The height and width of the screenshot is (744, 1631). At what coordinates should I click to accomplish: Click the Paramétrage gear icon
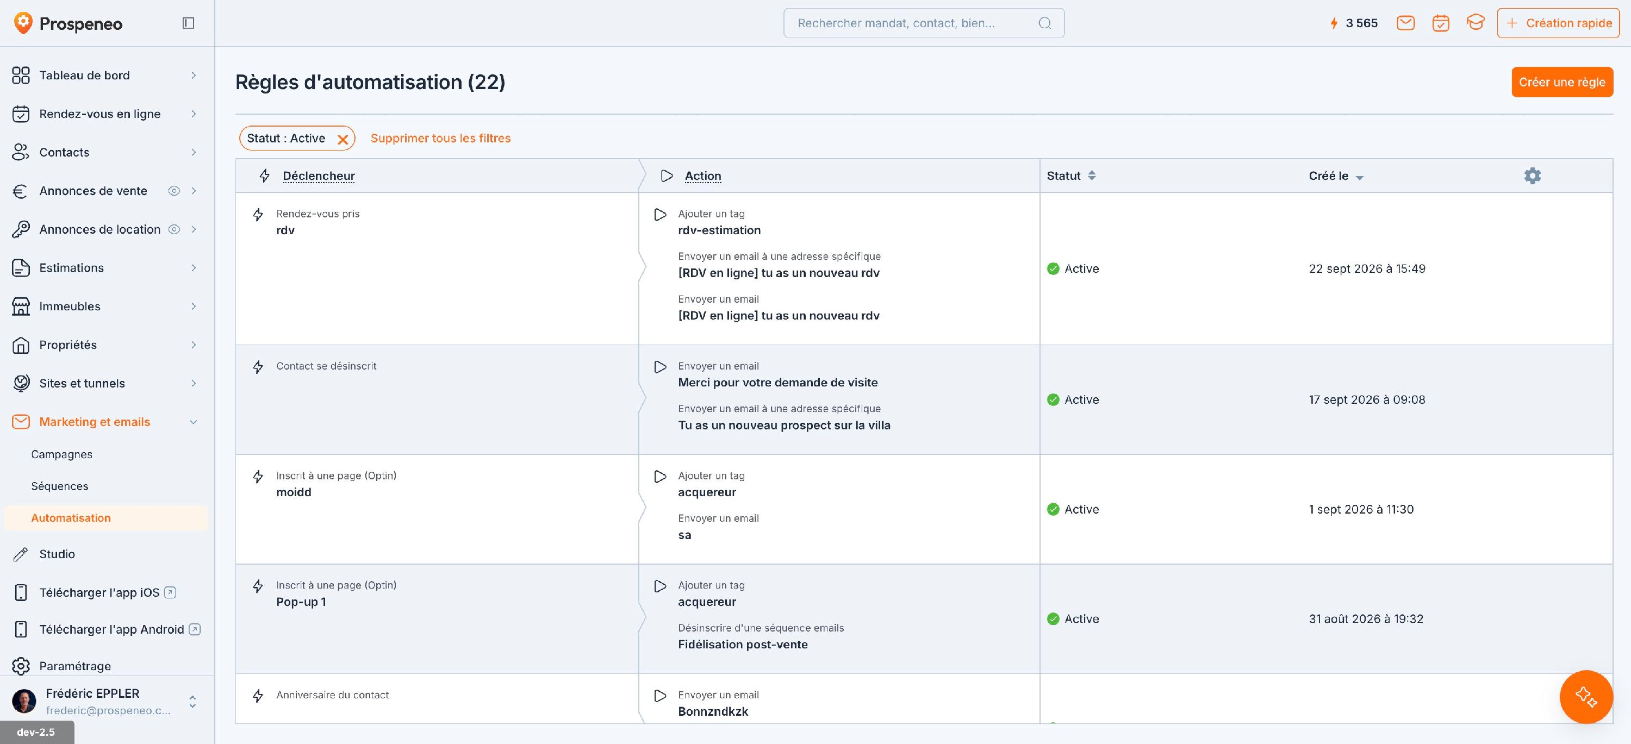click(x=21, y=666)
